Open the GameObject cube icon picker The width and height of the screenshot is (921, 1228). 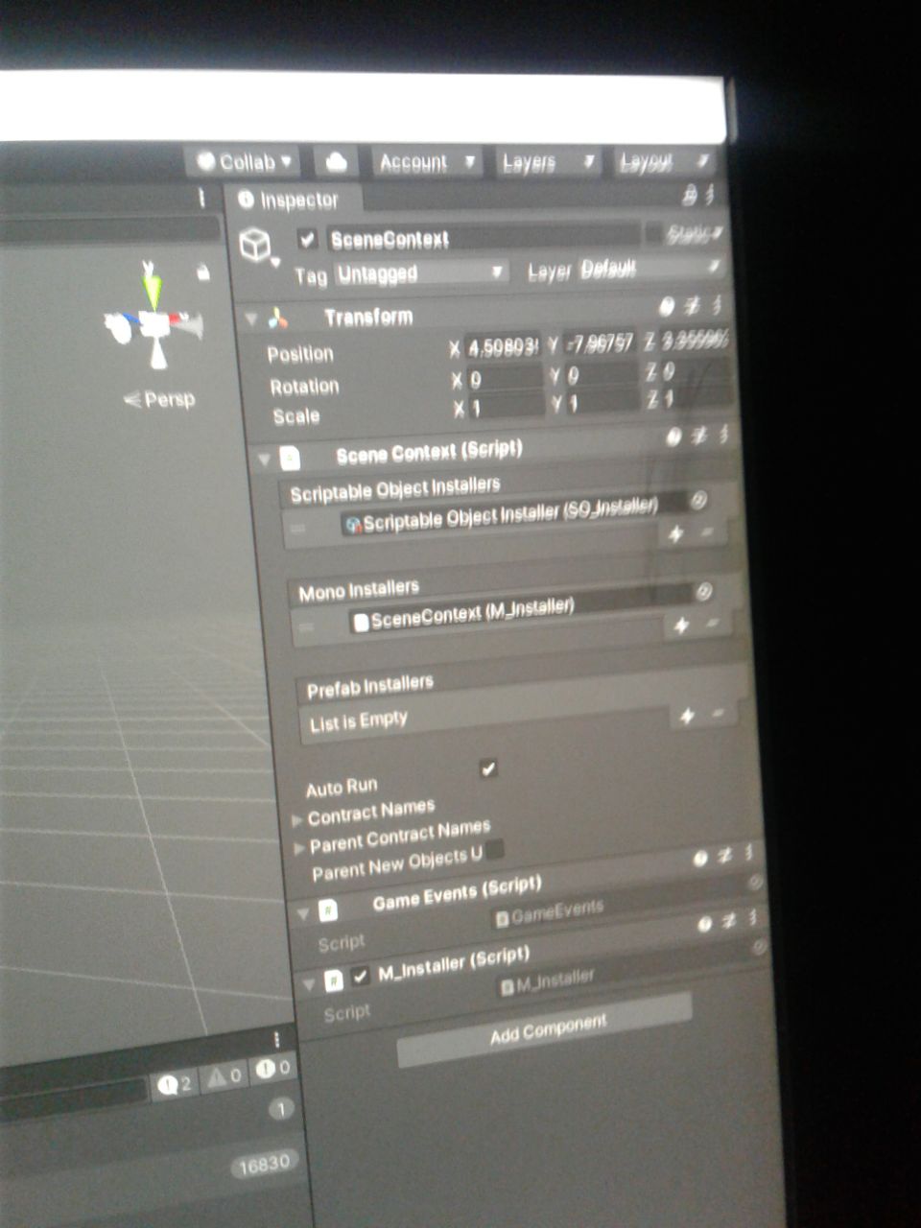click(256, 246)
